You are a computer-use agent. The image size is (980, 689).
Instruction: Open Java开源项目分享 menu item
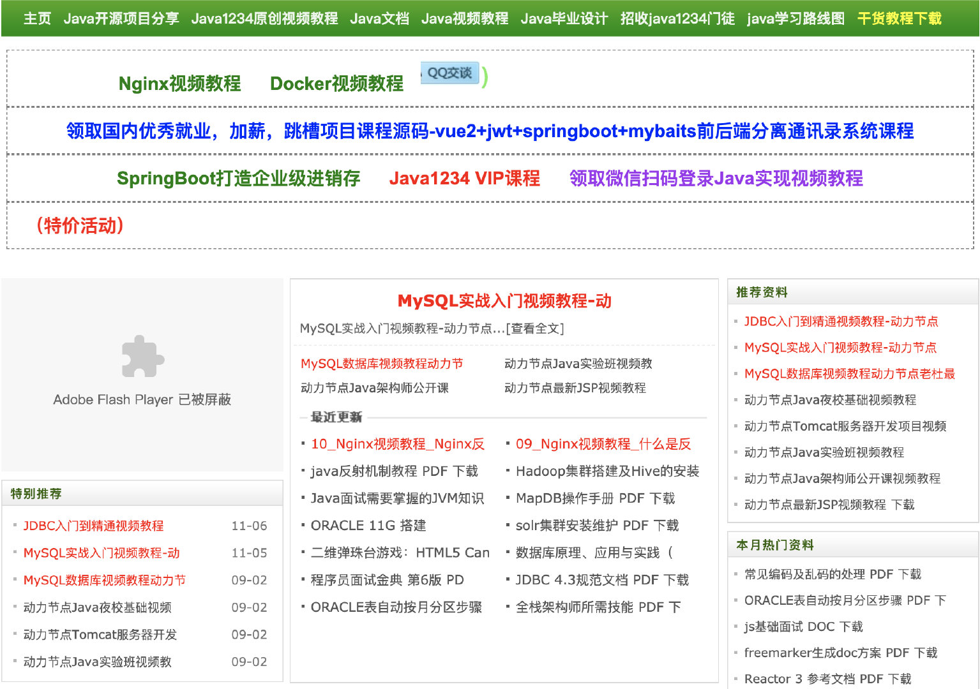pos(121,19)
